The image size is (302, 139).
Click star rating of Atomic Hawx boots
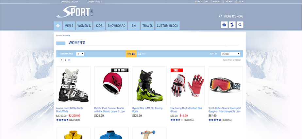click(62, 120)
